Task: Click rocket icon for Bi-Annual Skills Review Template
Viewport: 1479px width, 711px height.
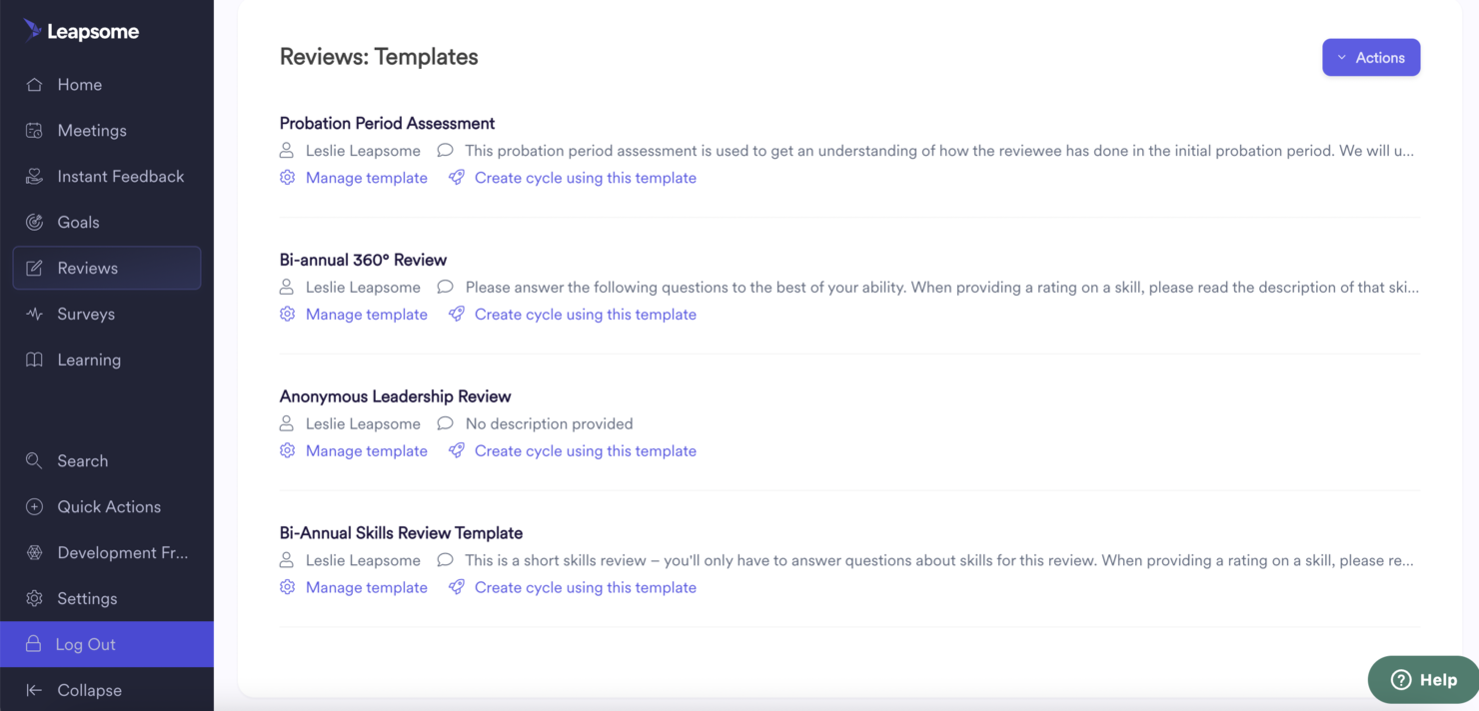Action: pyautogui.click(x=457, y=588)
